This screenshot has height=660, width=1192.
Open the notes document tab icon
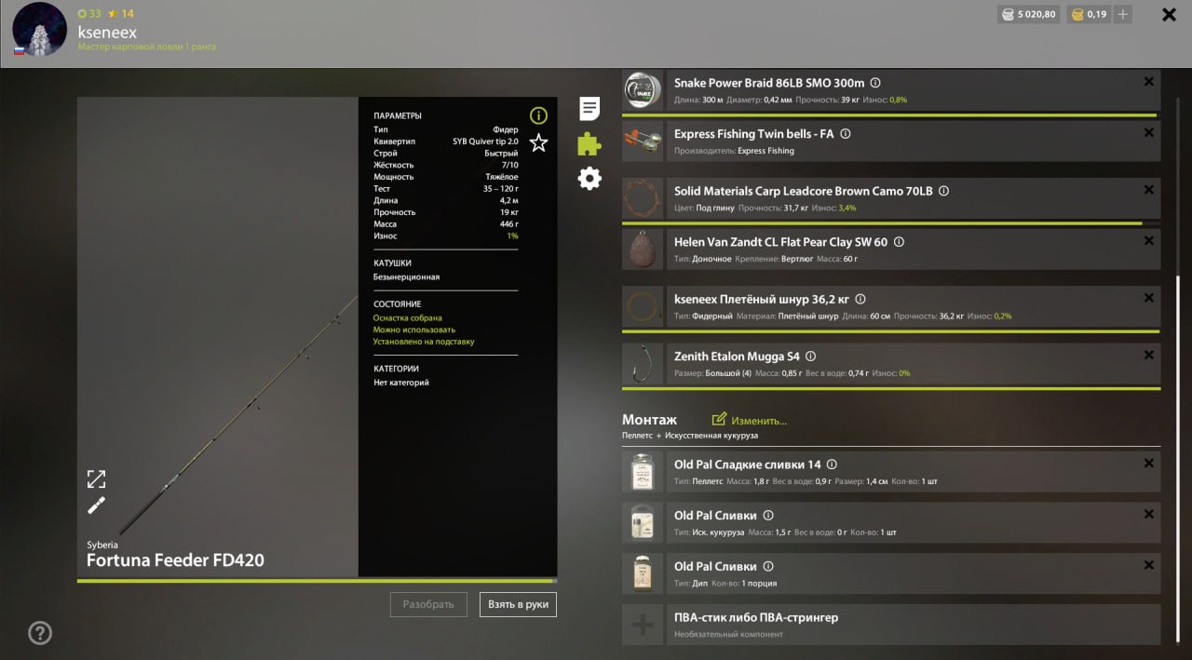589,109
